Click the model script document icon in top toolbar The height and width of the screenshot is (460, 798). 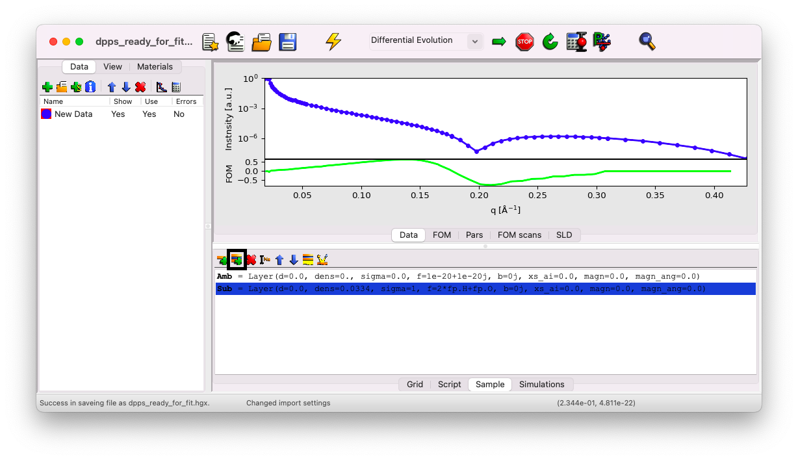pos(235,42)
